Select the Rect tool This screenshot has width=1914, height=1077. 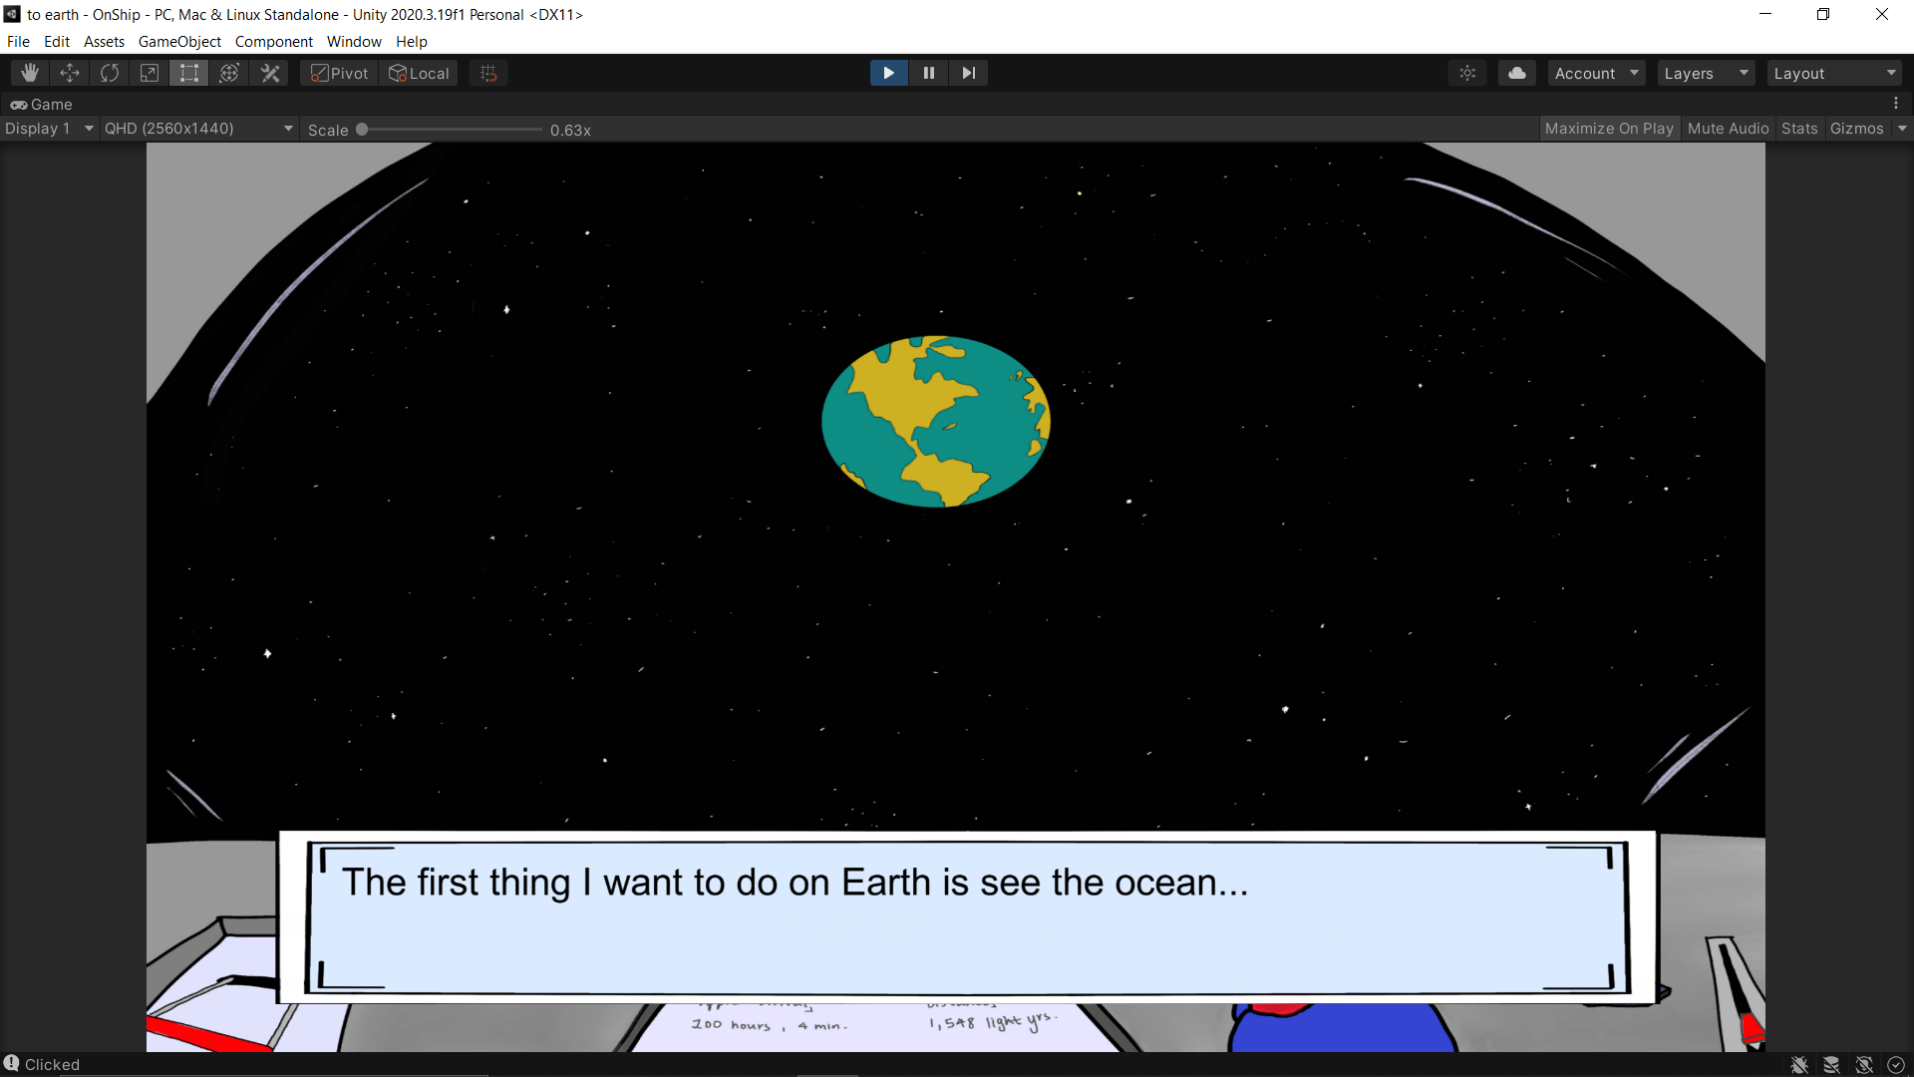189,73
